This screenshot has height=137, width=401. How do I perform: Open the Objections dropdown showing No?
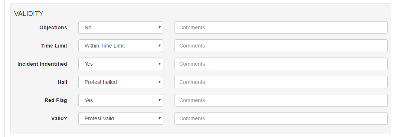(x=121, y=27)
